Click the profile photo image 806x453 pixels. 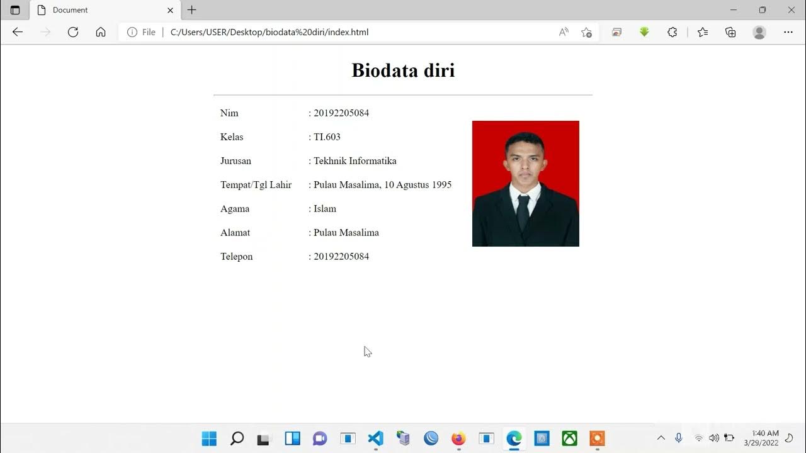[x=526, y=184]
